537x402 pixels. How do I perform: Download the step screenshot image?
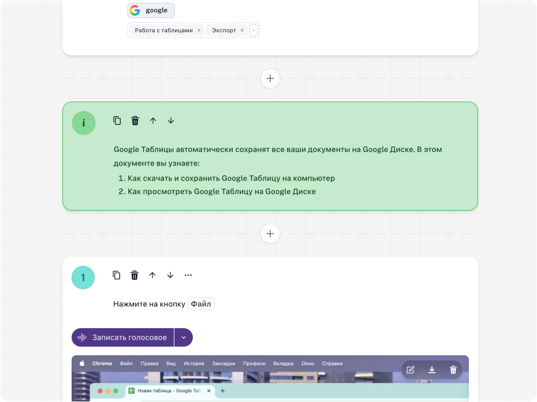432,370
